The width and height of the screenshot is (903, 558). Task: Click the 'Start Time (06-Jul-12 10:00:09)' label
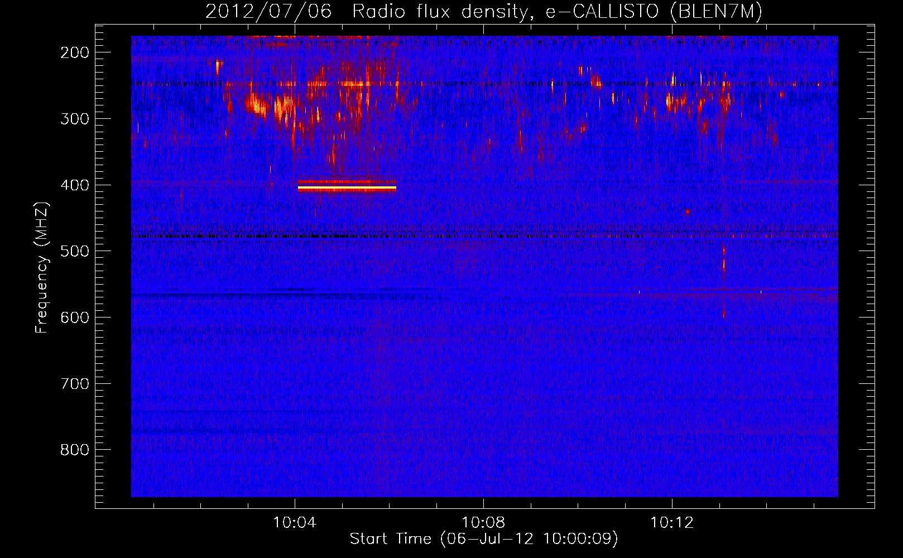coord(484,539)
